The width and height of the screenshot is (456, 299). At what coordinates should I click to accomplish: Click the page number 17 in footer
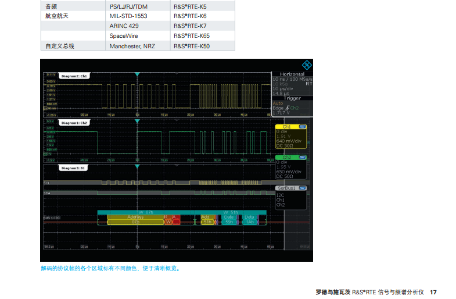433,292
